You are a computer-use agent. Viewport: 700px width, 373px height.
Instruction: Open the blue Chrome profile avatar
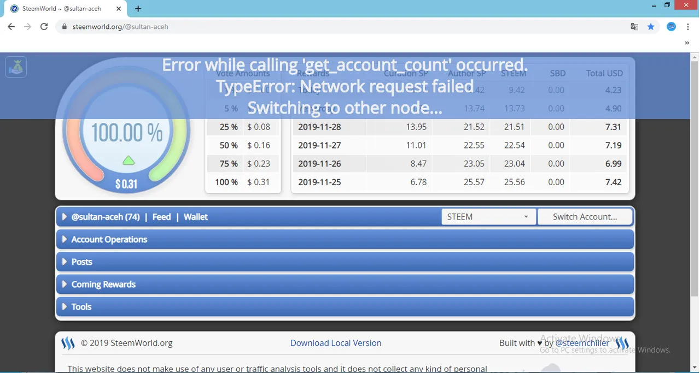(x=672, y=27)
